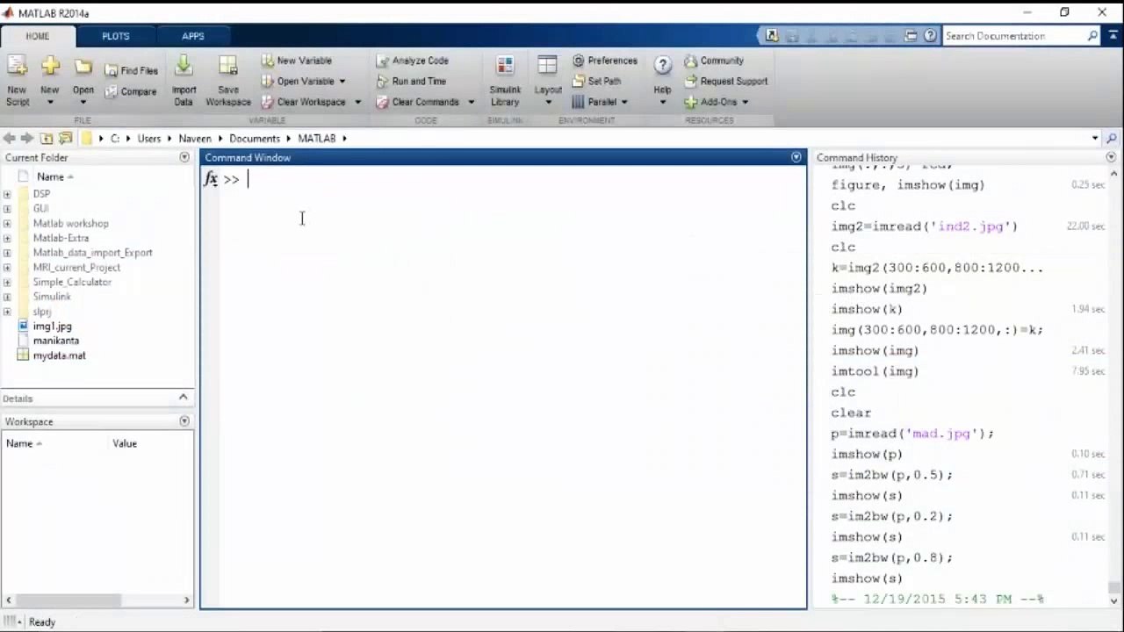Open the Layout menu
Image resolution: width=1124 pixels, height=632 pixels.
tap(548, 81)
